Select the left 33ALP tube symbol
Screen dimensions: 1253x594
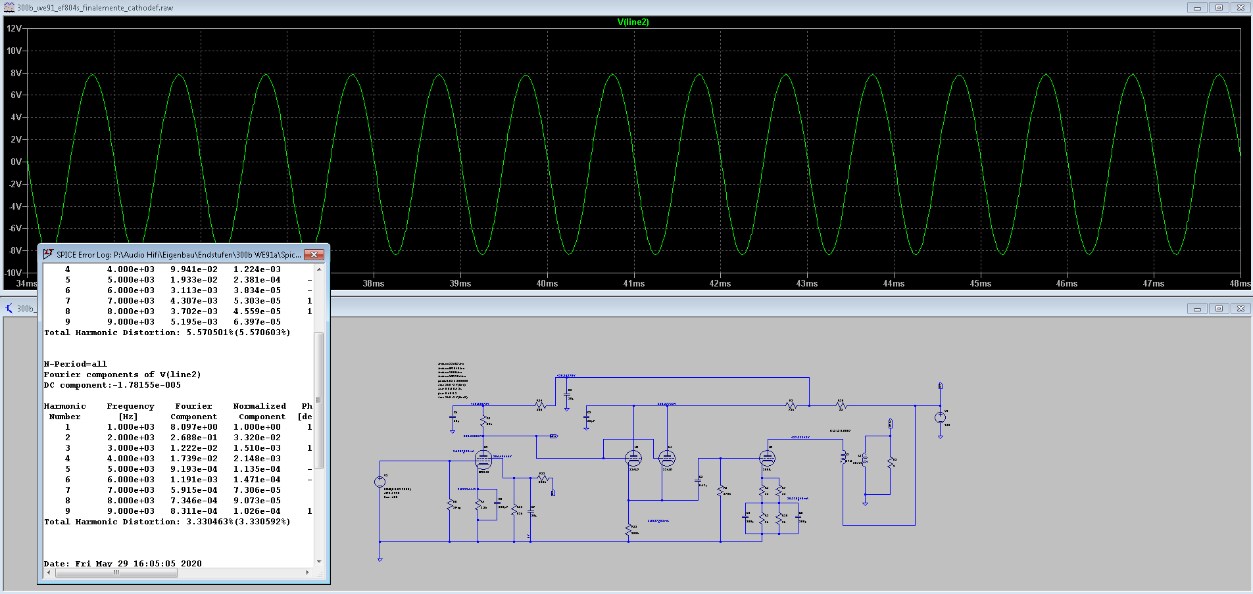[x=633, y=458]
